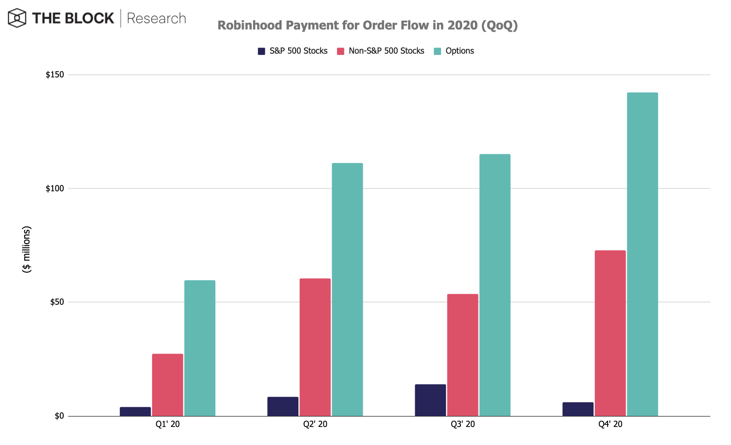Click The Block cube logo icon
This screenshot has height=445, width=731.
(x=17, y=18)
